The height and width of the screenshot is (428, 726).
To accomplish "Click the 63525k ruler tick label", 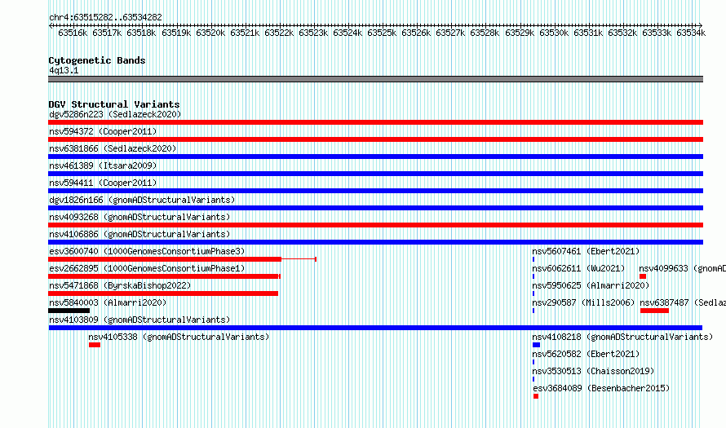I will tap(382, 33).
